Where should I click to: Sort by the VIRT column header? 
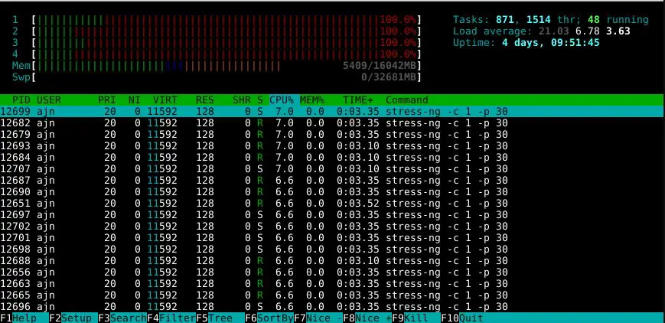coord(165,100)
